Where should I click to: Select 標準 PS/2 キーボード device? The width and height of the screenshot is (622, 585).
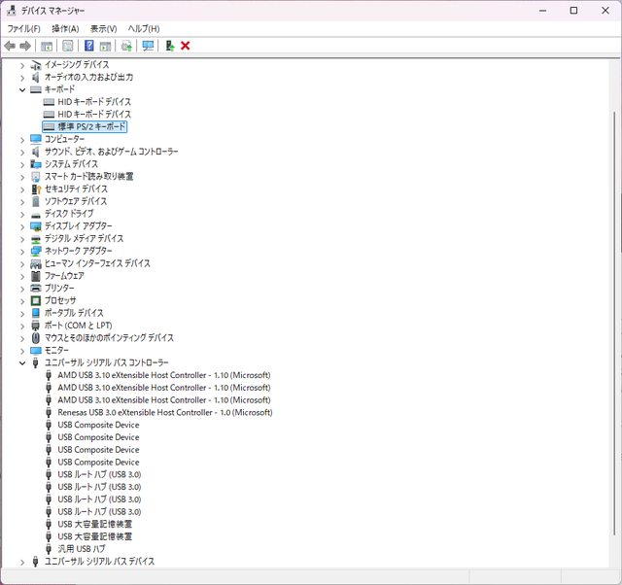coord(91,126)
